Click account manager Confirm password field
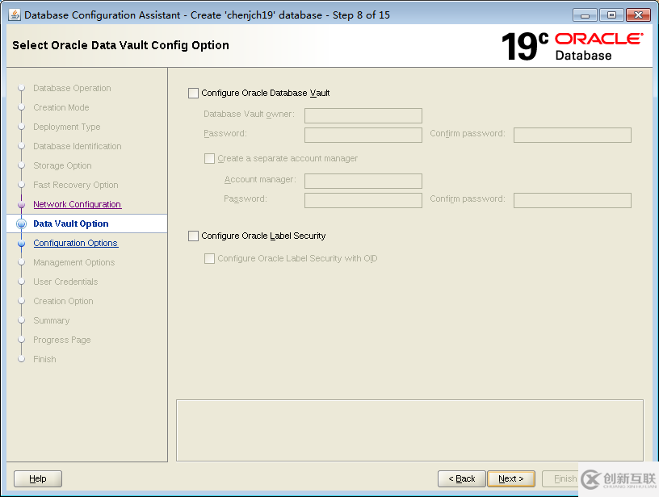The width and height of the screenshot is (659, 497). 573,201
